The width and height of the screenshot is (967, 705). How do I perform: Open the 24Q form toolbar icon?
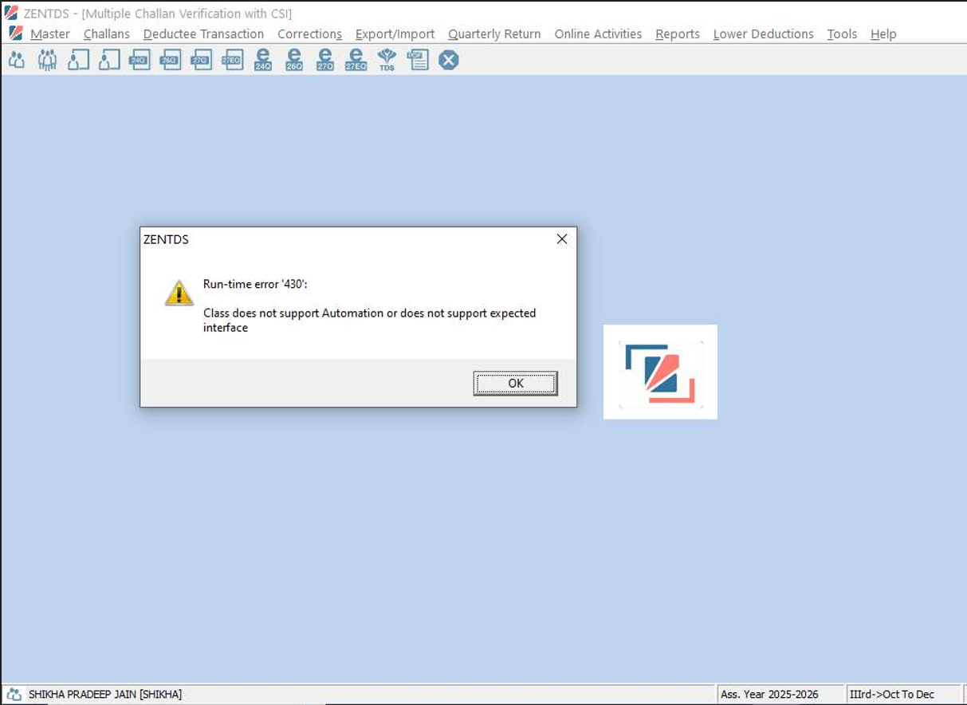click(x=140, y=60)
